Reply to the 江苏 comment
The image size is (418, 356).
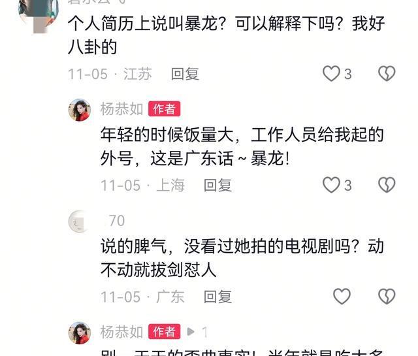185,74
